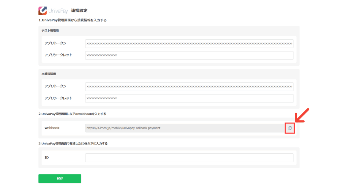This screenshot has height=190, width=338.
Task: Focus the production (本番環境用) アプリシークレット field
Action: coord(189,98)
